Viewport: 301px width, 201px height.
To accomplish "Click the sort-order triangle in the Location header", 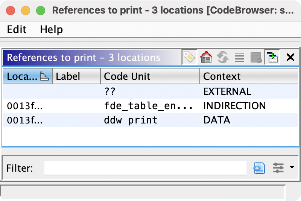I will point(44,76).
